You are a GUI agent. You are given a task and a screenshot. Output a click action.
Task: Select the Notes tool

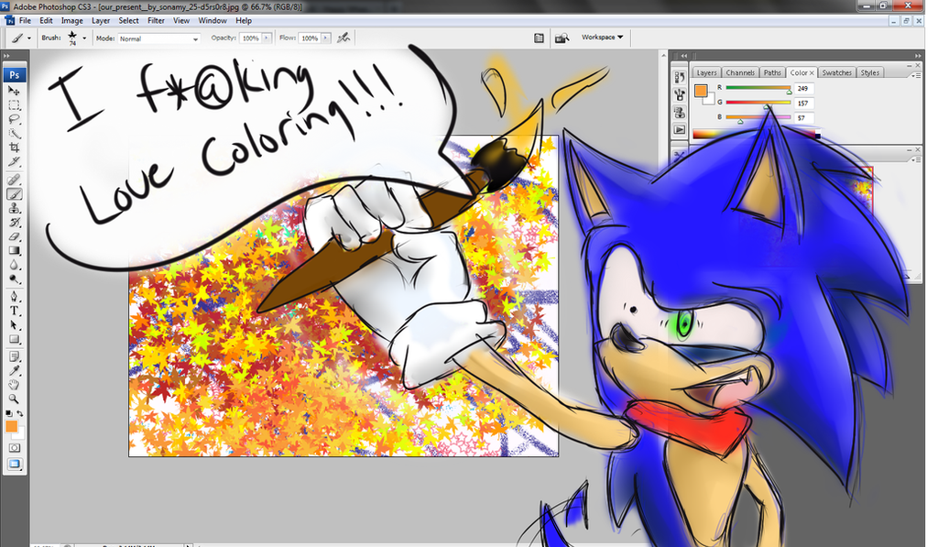(15, 356)
